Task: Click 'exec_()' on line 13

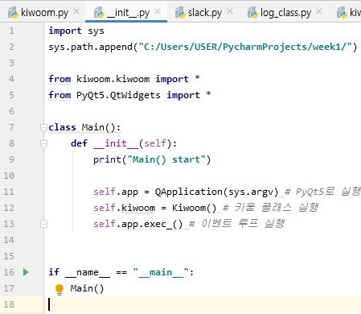Action: (x=163, y=224)
